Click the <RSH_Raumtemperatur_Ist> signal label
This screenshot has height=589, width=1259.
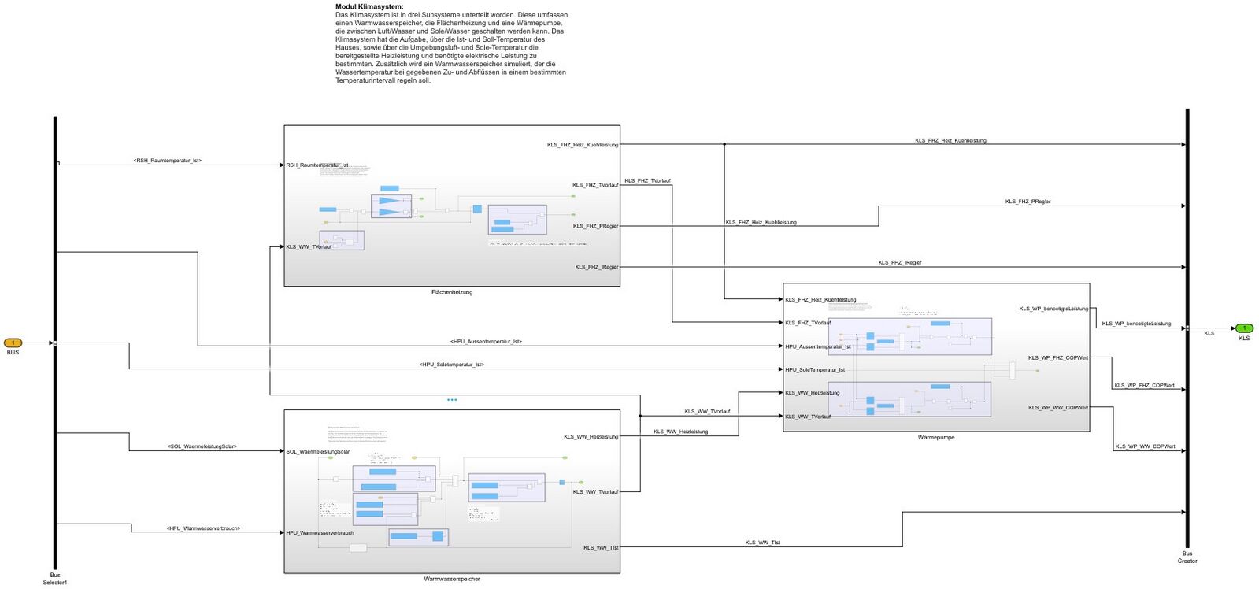167,161
